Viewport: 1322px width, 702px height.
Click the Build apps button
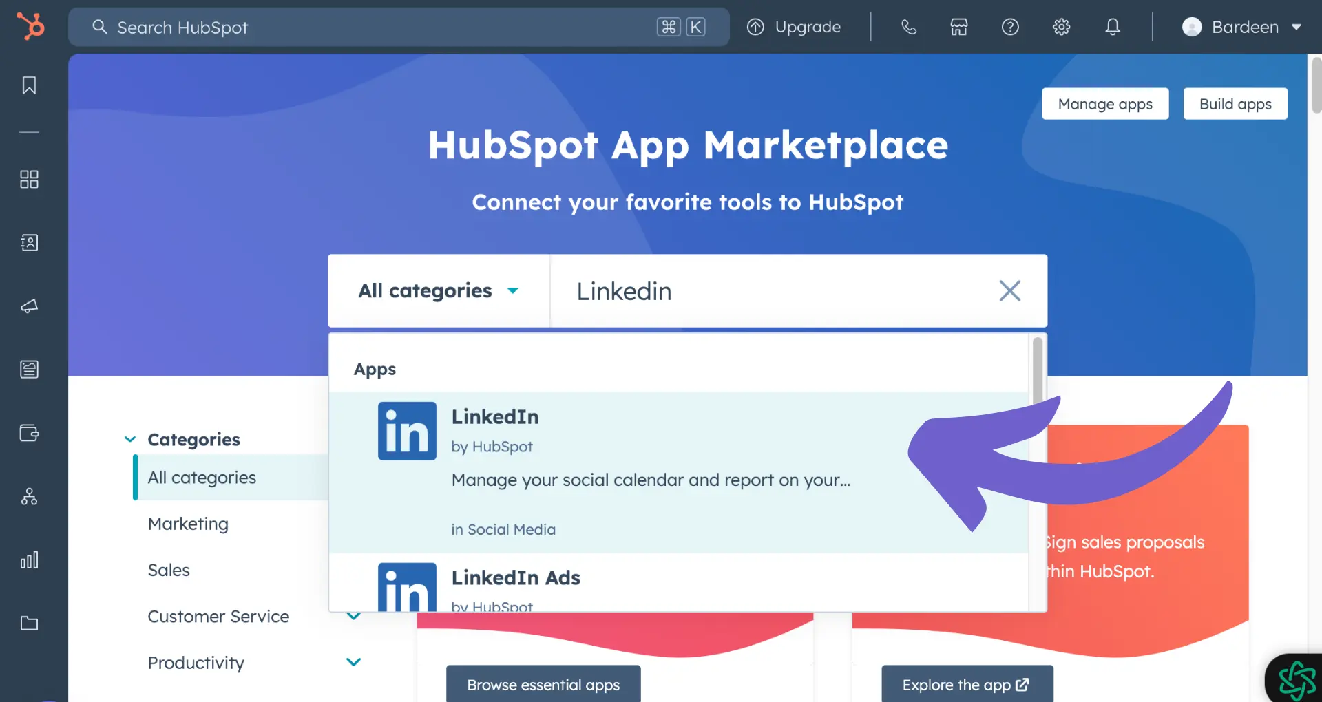pos(1235,104)
